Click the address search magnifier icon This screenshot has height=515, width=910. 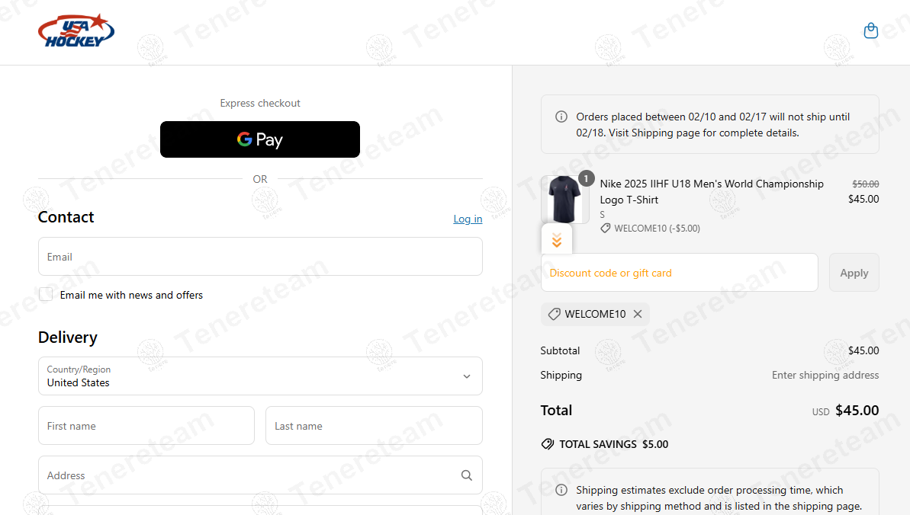(x=467, y=475)
